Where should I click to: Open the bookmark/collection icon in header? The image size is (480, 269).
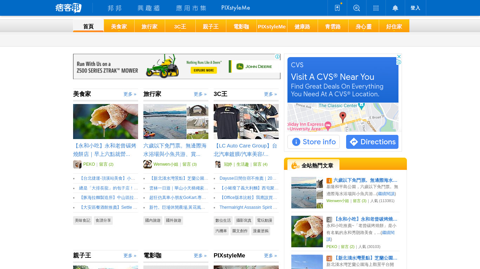tap(337, 8)
